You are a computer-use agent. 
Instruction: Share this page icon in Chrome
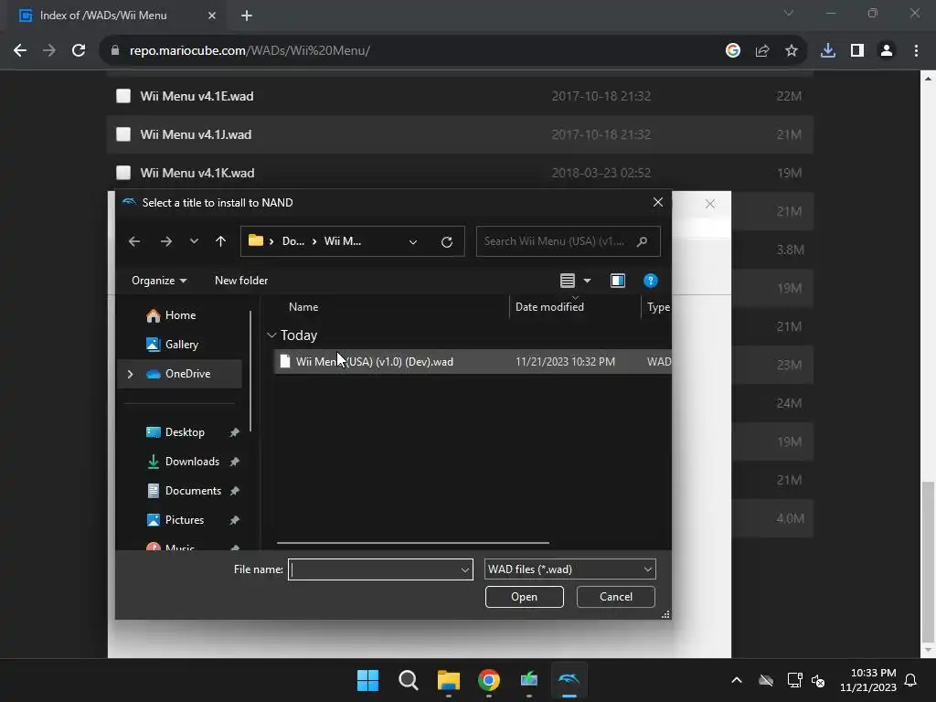click(x=762, y=51)
